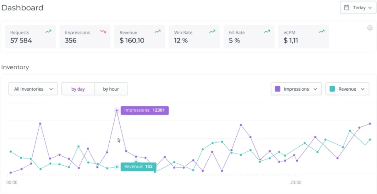The height and width of the screenshot is (194, 377).
Task: Open the Revenue metric dropdown
Action: [347, 89]
